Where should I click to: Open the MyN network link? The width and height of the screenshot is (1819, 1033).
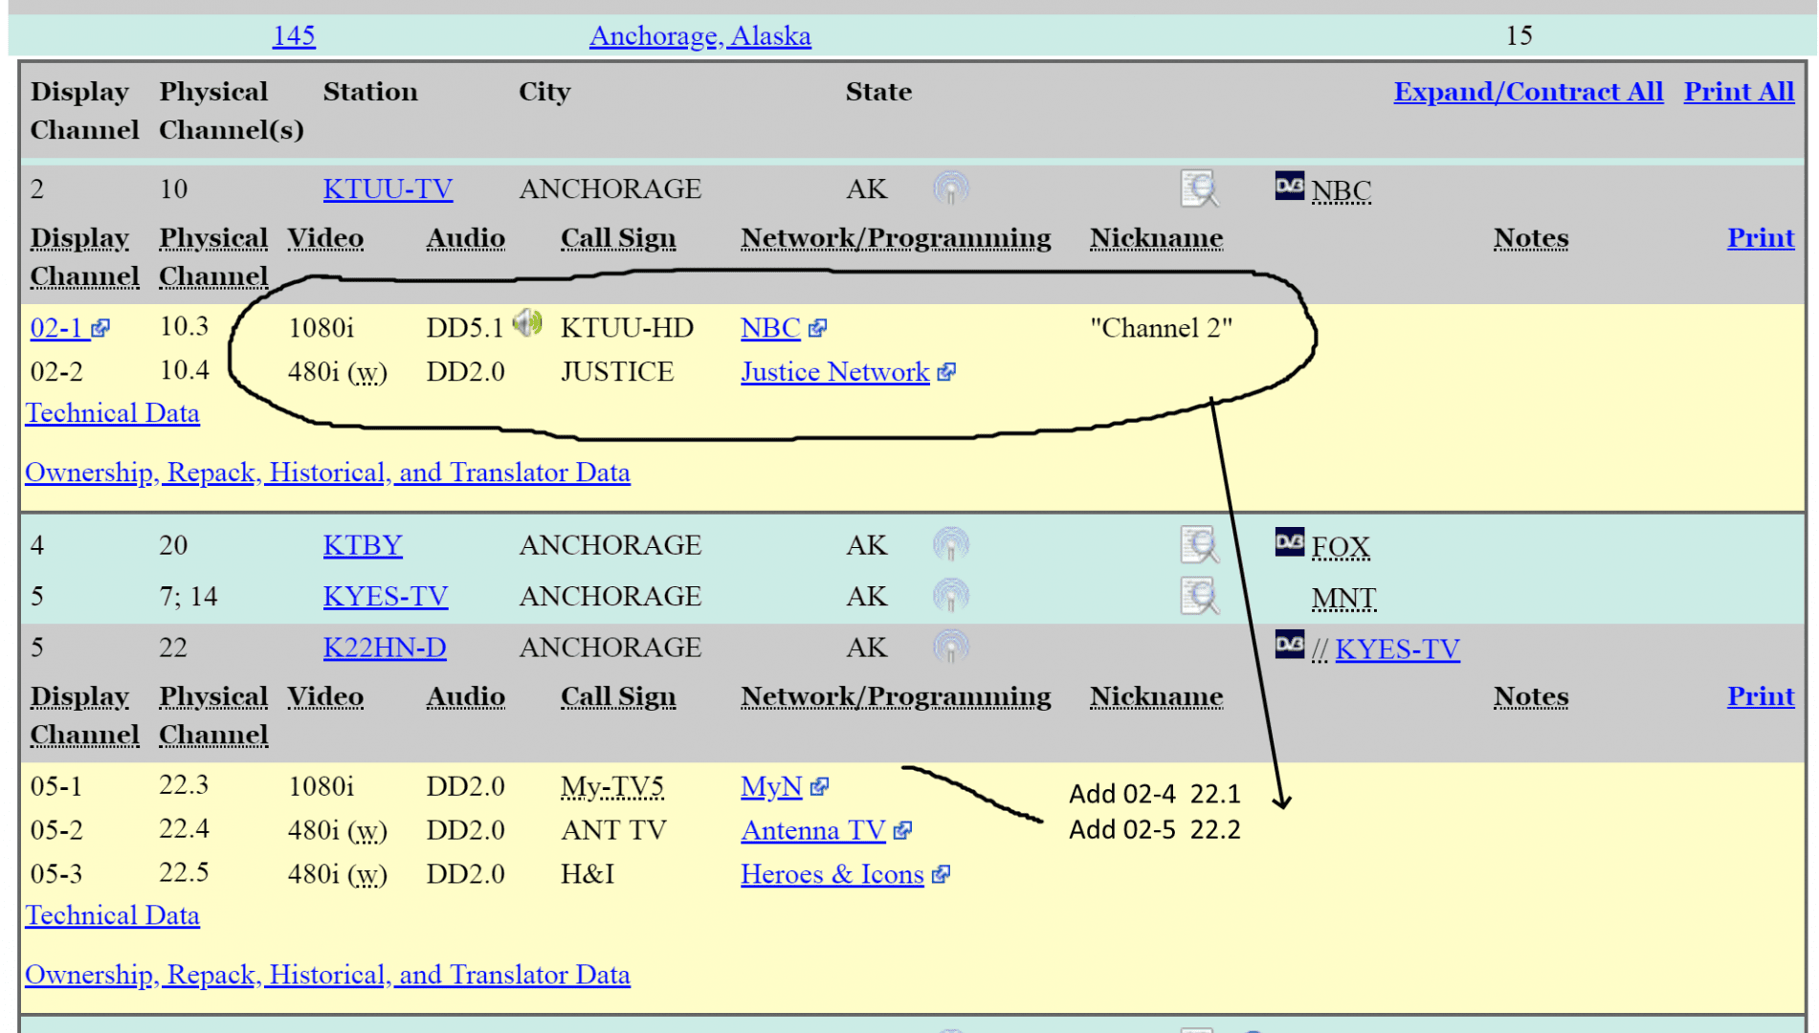point(771,786)
